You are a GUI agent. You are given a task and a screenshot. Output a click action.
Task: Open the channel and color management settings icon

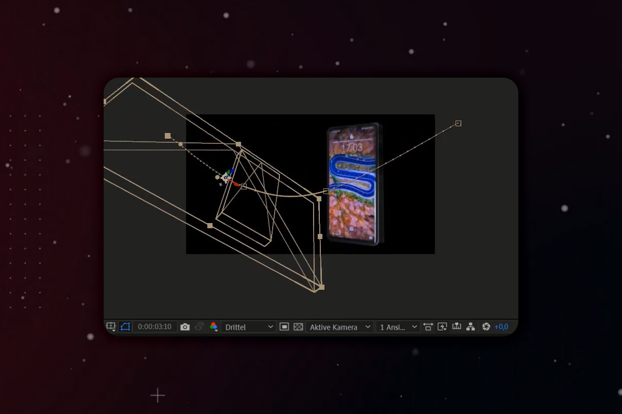(213, 327)
